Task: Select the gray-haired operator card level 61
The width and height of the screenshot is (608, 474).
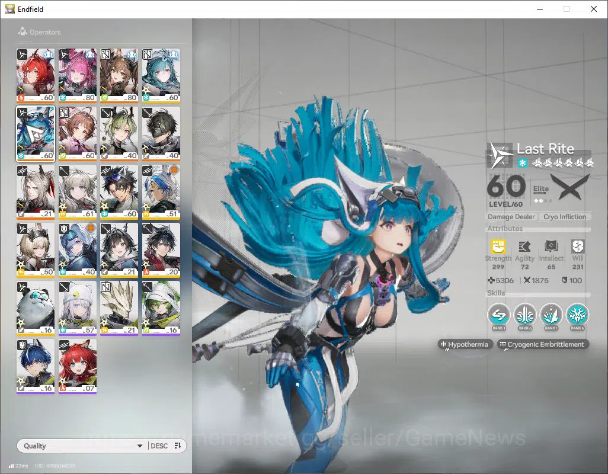Action: pos(78,191)
